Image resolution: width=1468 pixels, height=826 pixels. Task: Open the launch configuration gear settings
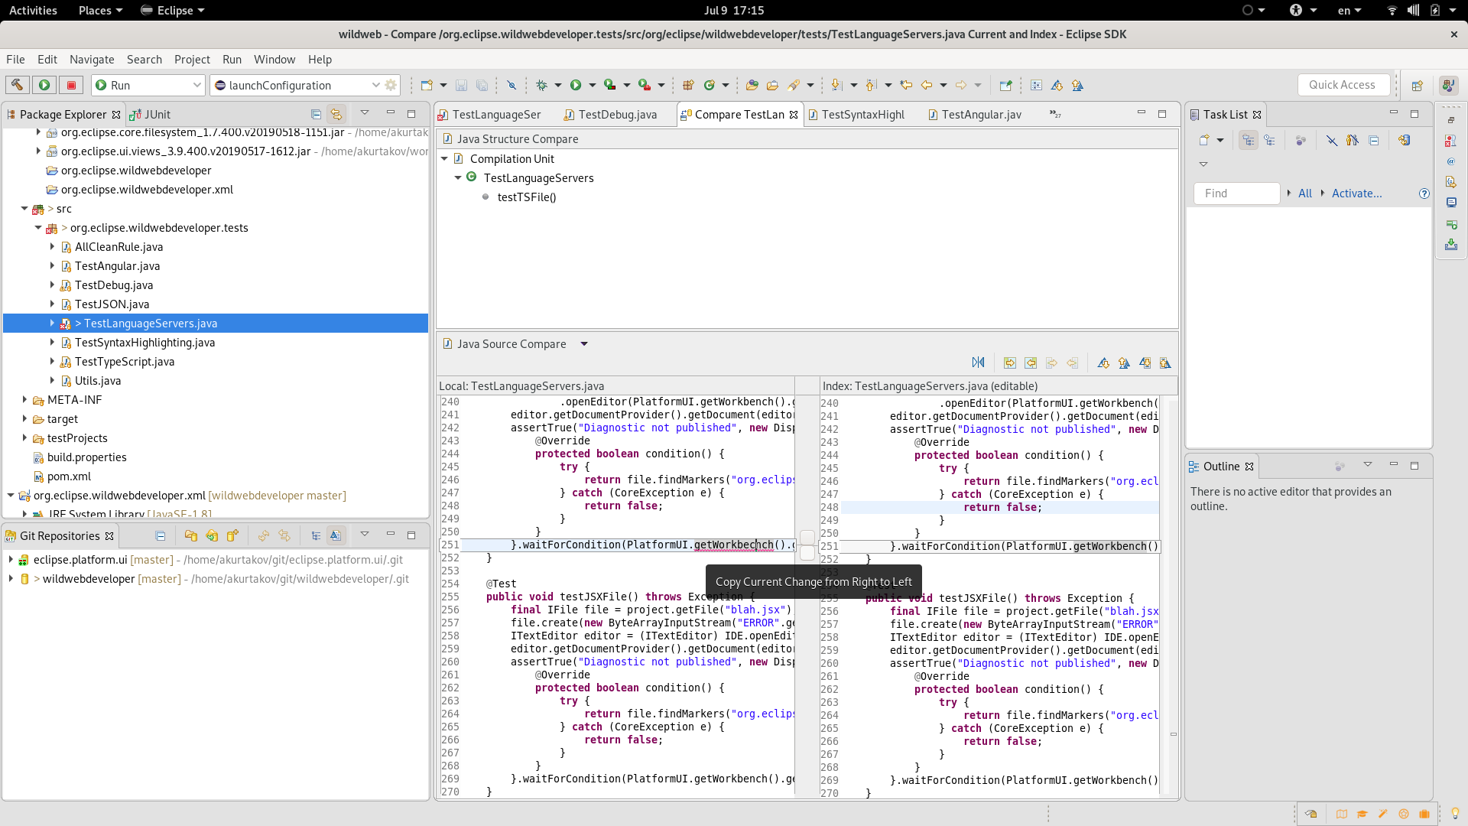pyautogui.click(x=391, y=85)
